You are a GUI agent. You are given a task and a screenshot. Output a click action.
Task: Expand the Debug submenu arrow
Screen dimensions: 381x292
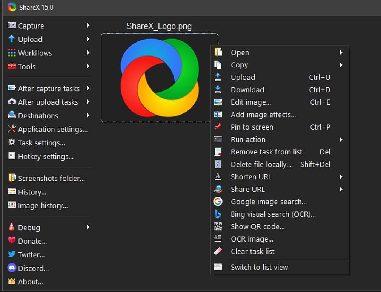(x=88, y=227)
